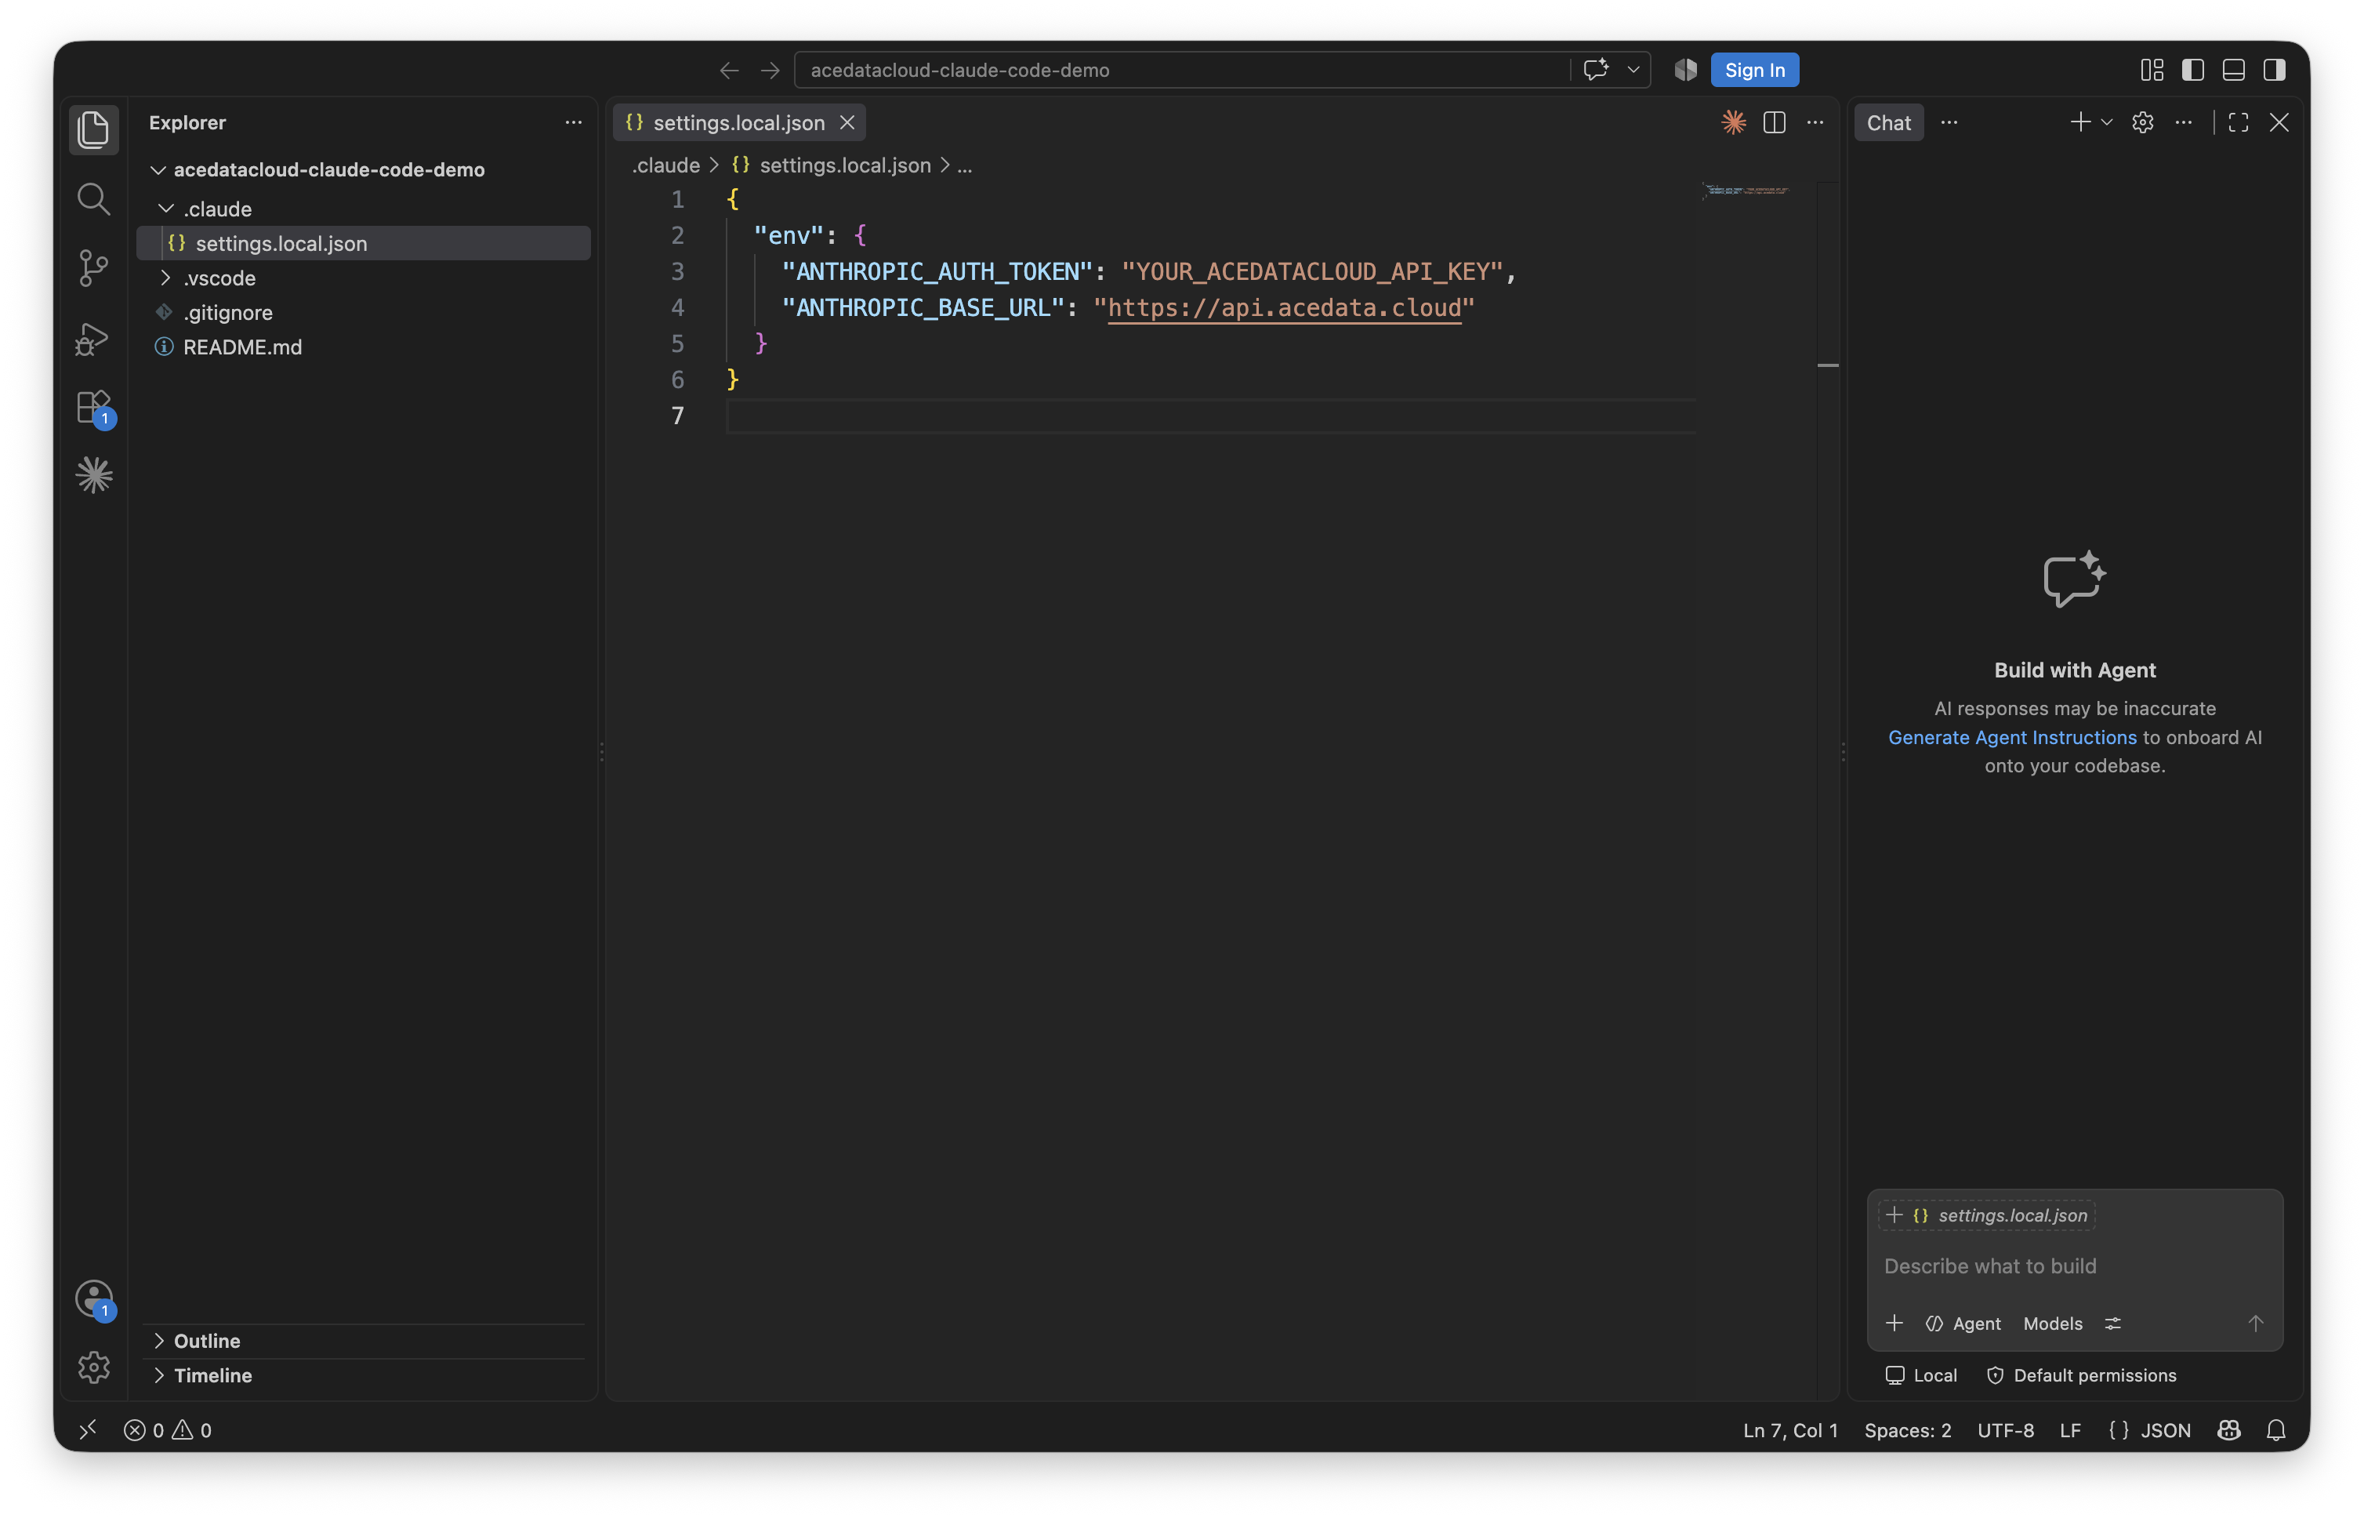The height and width of the screenshot is (1518, 2364).
Task: Open the Explorer view in activity bar
Action: pyautogui.click(x=93, y=129)
